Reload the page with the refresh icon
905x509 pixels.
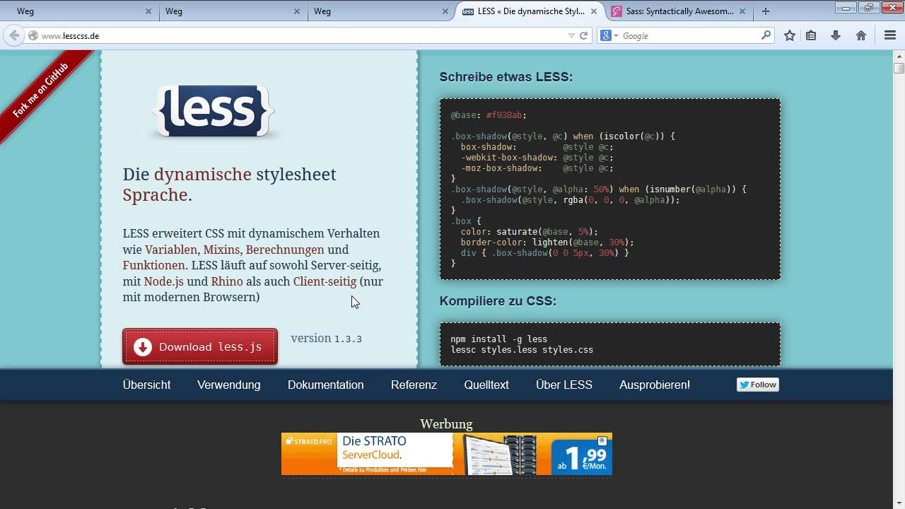click(x=584, y=35)
